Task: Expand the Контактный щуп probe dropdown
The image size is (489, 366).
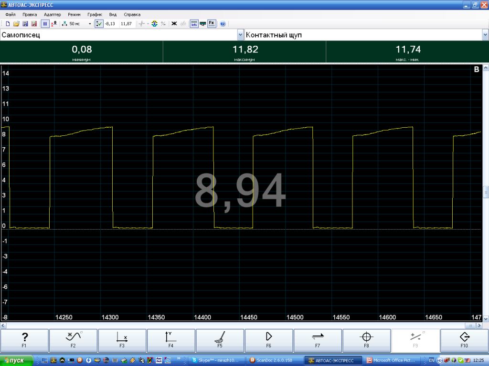Action: coord(485,35)
